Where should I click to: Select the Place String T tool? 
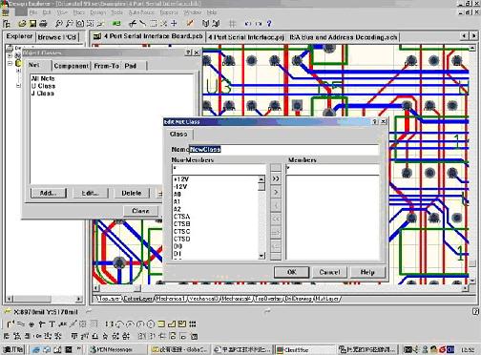[x=52, y=324]
